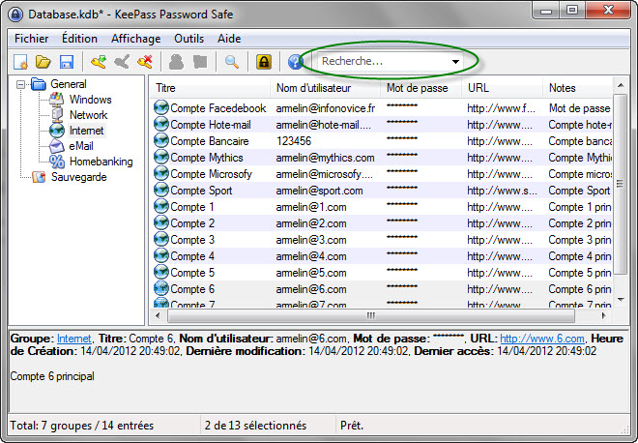Click username armelin@3.com
Screen dimensions: 638x443
pos(311,240)
